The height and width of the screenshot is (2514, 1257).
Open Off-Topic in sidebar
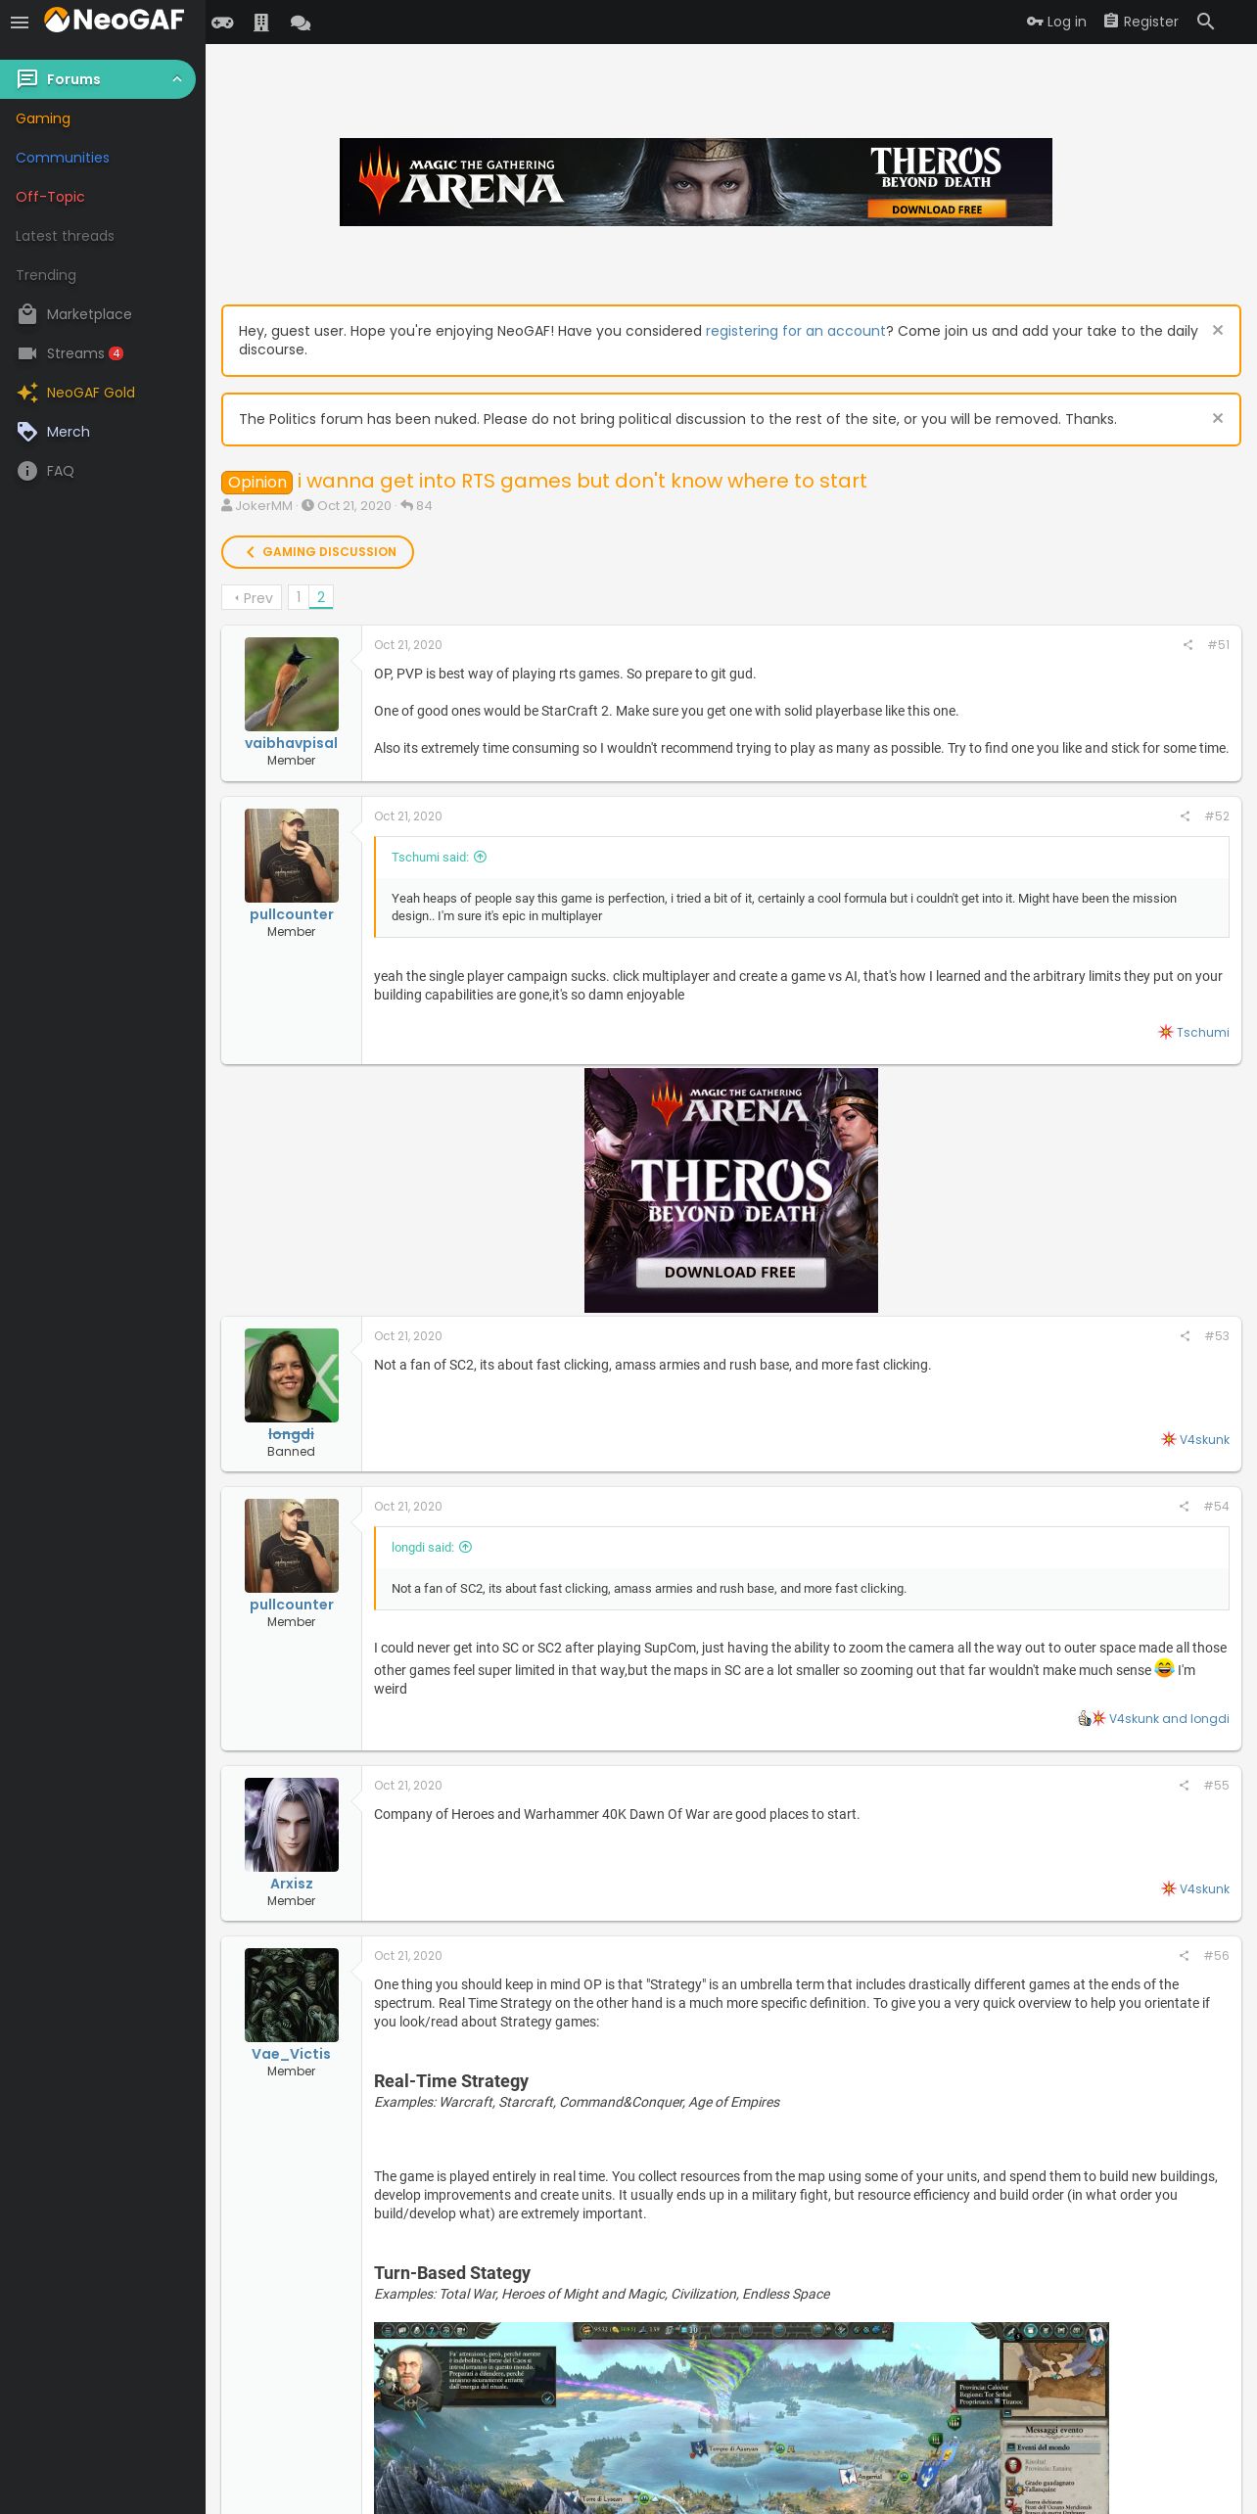pos(50,197)
